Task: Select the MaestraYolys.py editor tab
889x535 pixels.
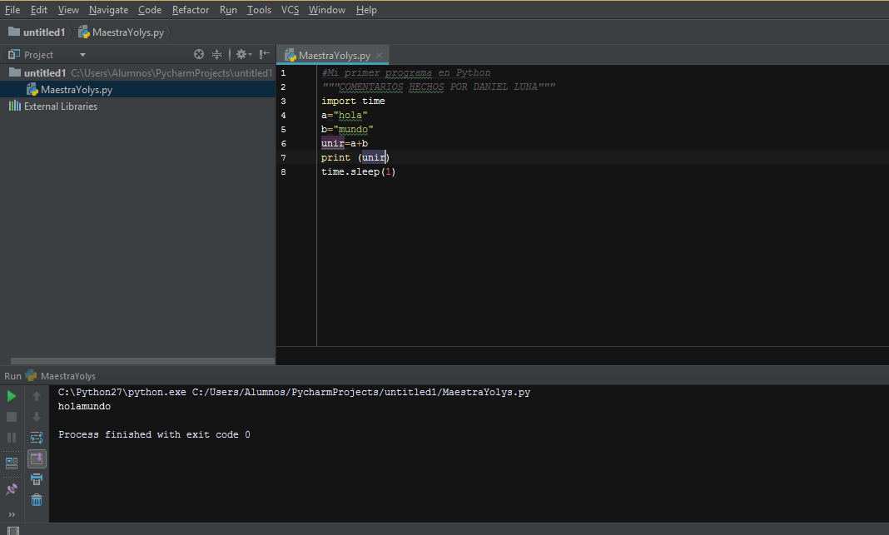Action: (332, 52)
